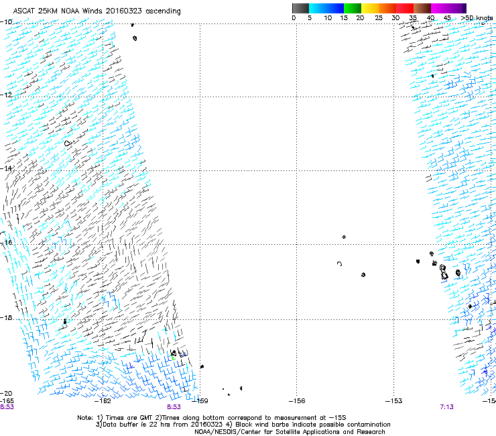The width and height of the screenshot is (496, 436).
Task: Click the note line '3)Data buffer is 22 hrs'
Action: click(243, 425)
